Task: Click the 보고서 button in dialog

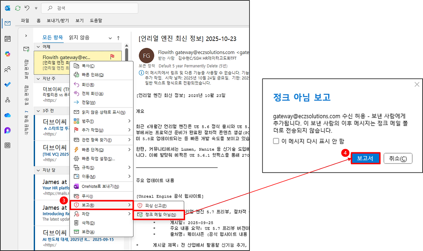Action: [365, 158]
